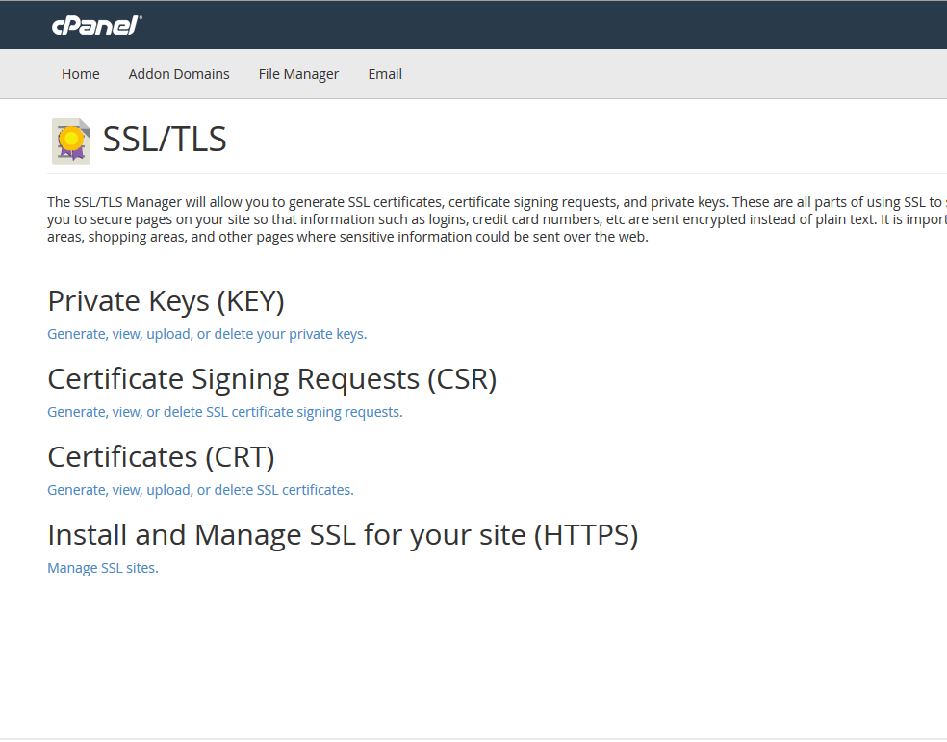Open the Email section
This screenshot has height=742, width=947.
384,73
